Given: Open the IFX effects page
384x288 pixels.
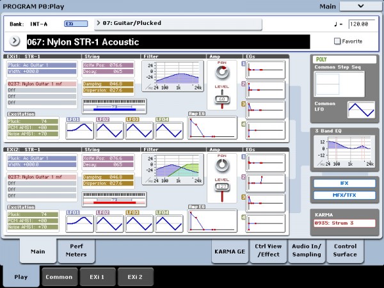Looking at the screenshot, I should pyautogui.click(x=344, y=183).
